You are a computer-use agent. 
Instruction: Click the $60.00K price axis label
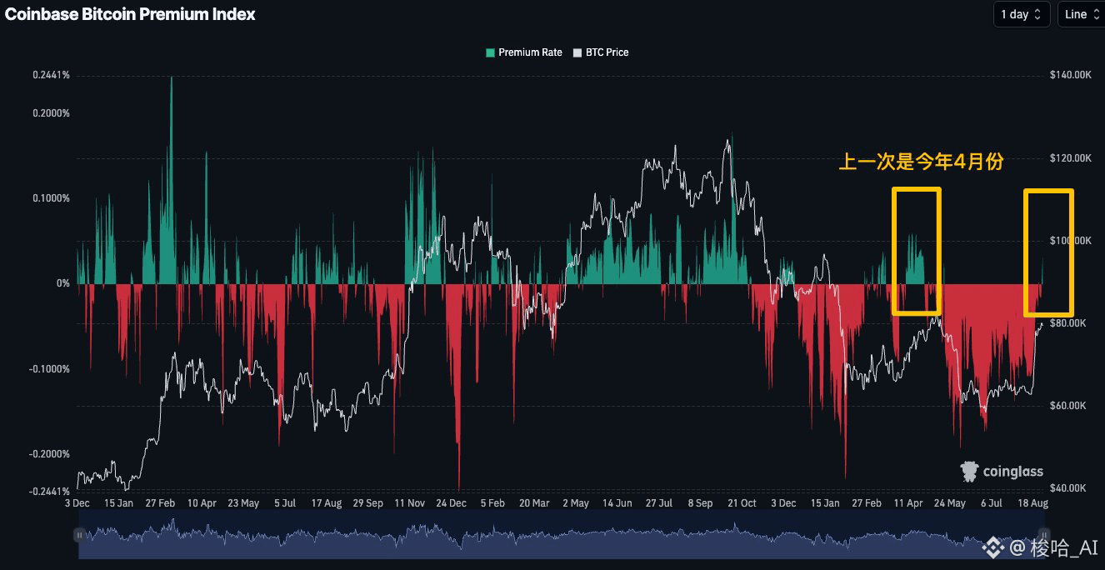click(x=1068, y=406)
